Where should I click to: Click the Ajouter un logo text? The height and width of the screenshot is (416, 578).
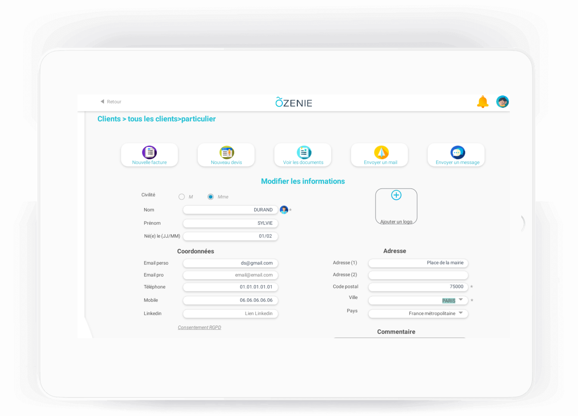[396, 222]
